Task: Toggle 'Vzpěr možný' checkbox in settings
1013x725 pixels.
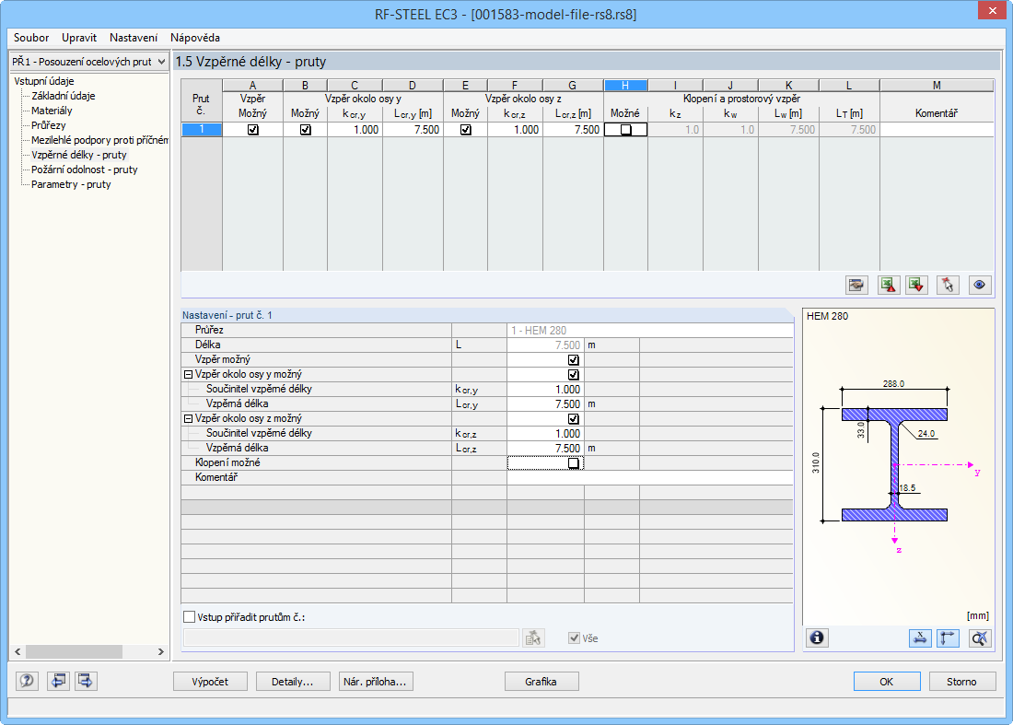Action: point(573,360)
